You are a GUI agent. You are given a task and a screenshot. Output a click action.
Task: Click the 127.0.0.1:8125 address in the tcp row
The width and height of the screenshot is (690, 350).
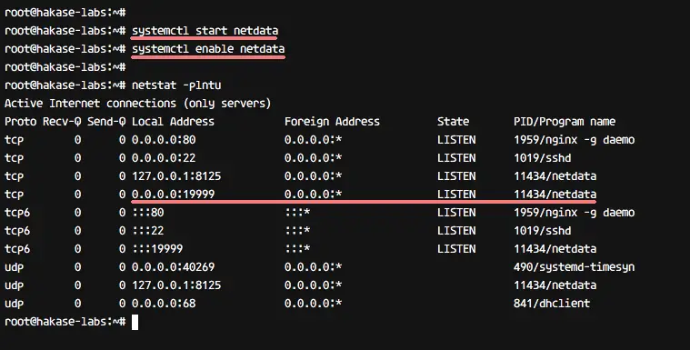coord(176,176)
